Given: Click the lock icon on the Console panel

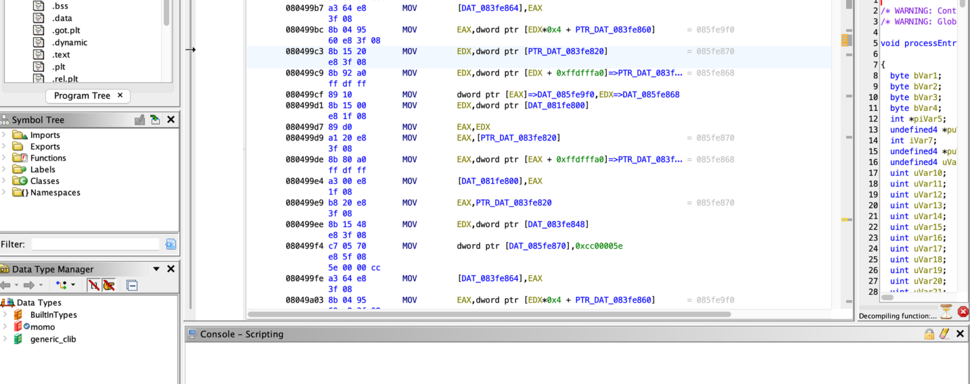Looking at the screenshot, I should pos(928,334).
